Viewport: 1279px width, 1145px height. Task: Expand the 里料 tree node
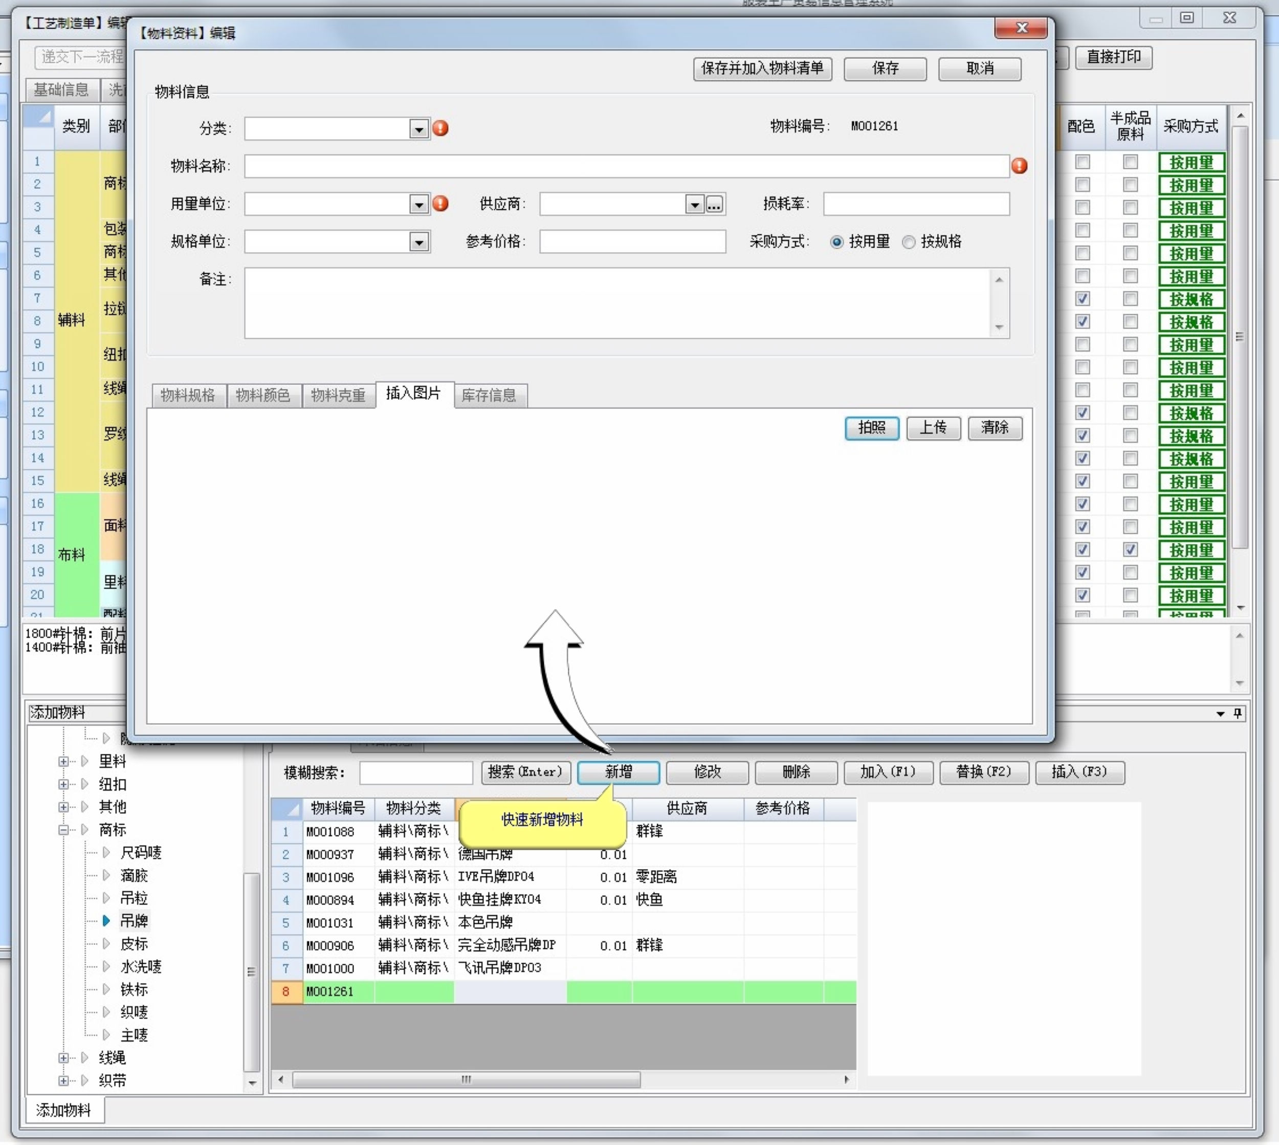pyautogui.click(x=63, y=762)
